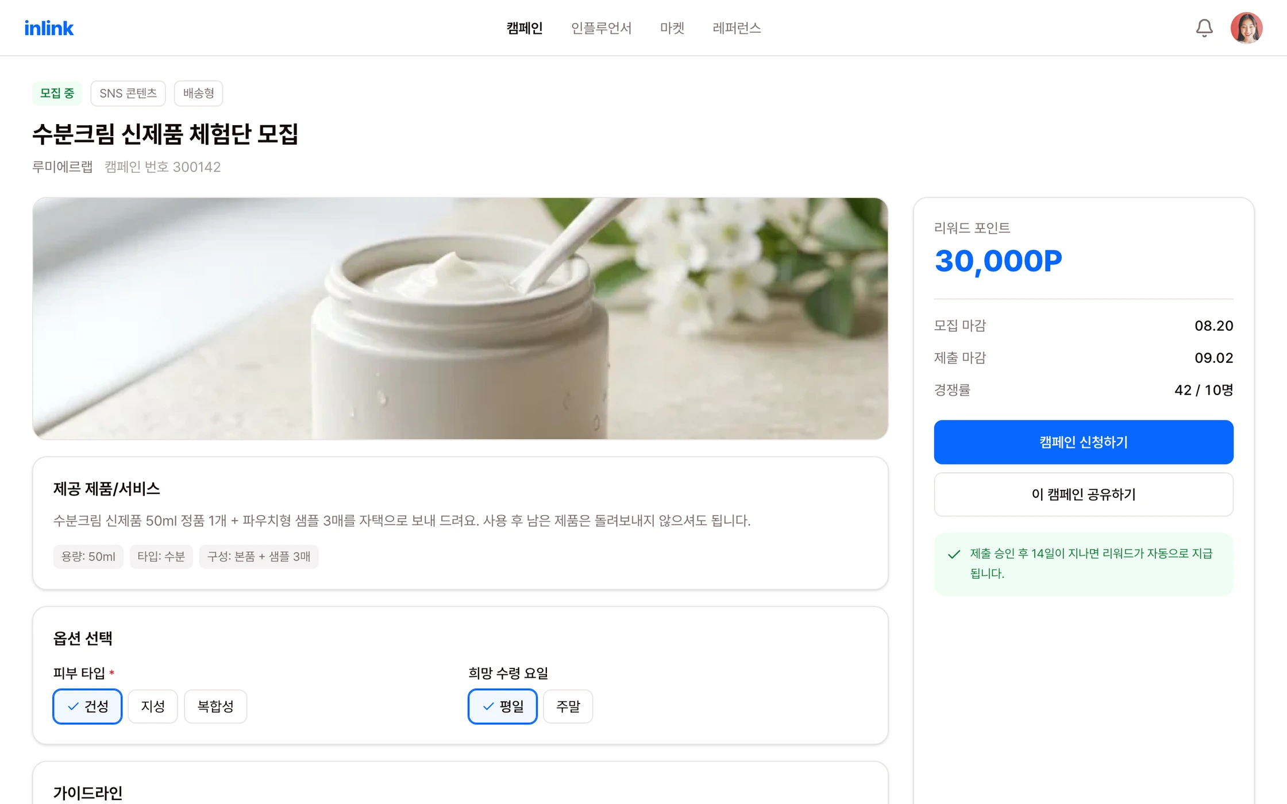Open the 인플루언서 nav tab
Viewport: 1287px width, 804px height.
click(602, 28)
